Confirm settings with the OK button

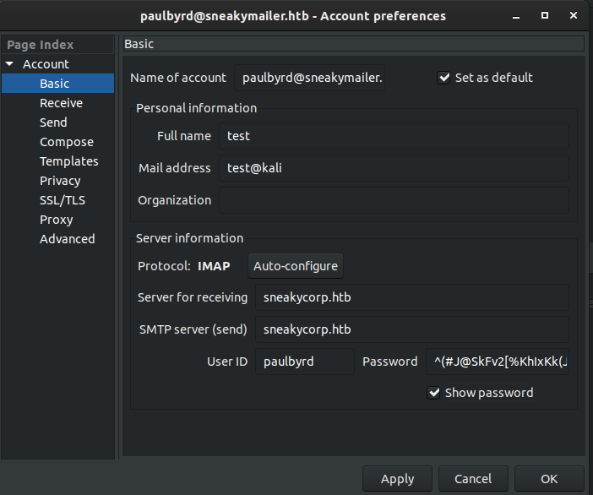[x=549, y=479]
